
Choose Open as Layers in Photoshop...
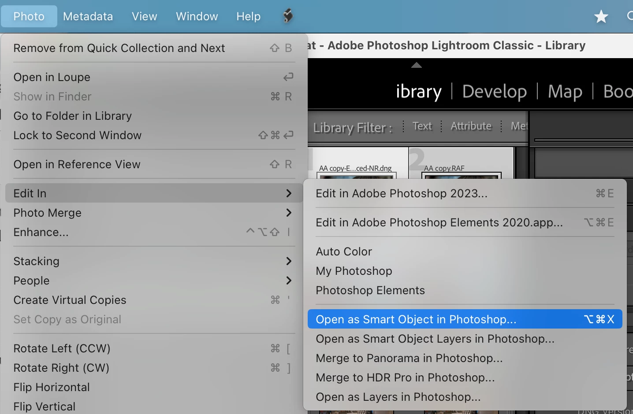pyautogui.click(x=465, y=397)
